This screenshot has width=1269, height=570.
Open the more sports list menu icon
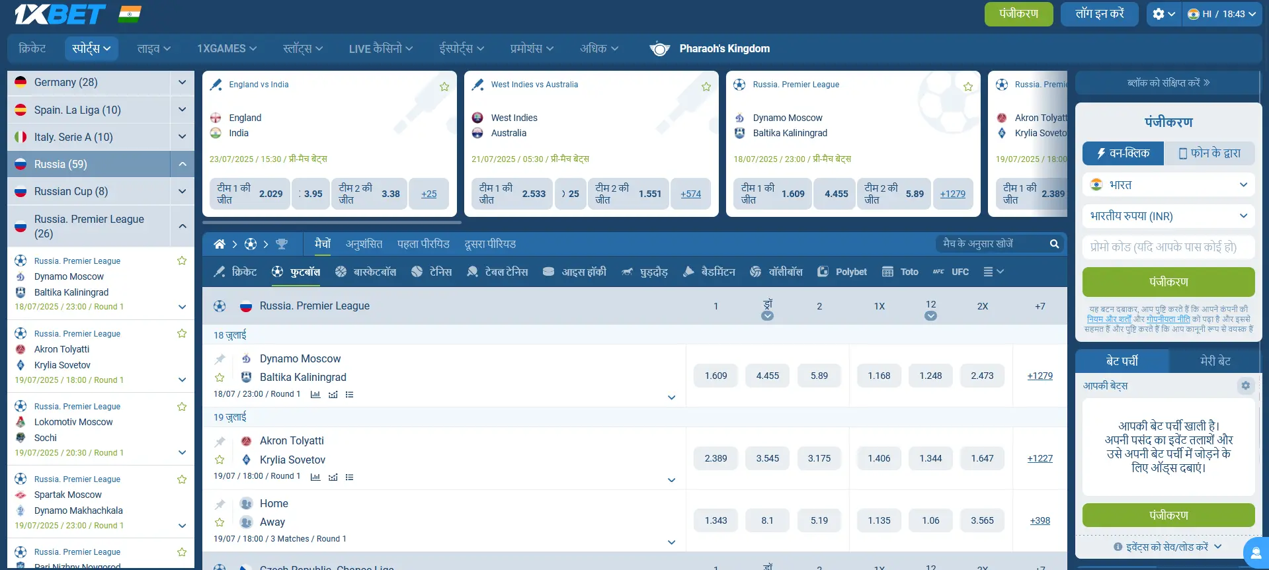993,272
